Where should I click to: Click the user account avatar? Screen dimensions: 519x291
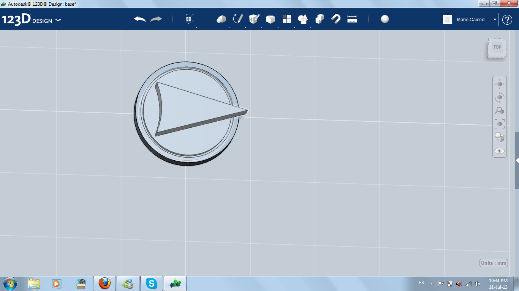pyautogui.click(x=448, y=19)
